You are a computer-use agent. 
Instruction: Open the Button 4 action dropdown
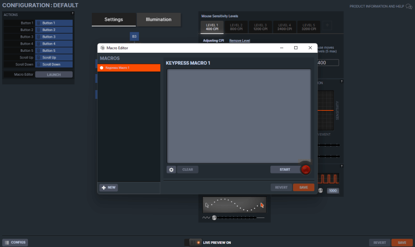pos(54,43)
